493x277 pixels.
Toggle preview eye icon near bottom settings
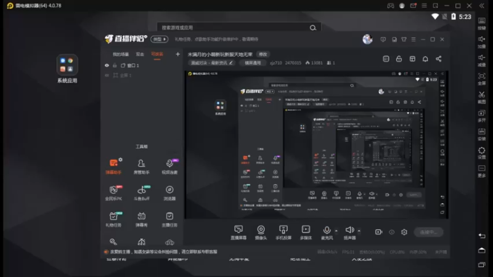[392, 232]
